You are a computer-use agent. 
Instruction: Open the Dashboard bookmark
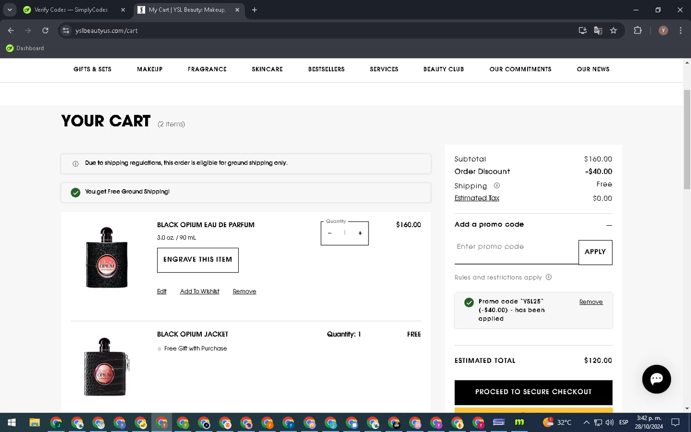pos(25,48)
